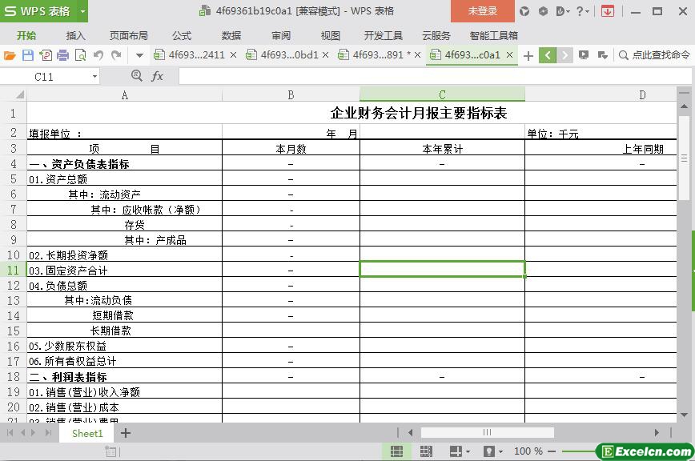Click the presentation screen icon in tab bar

tap(584, 55)
